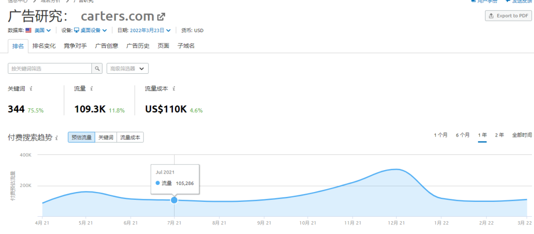Click the 5月 21 axis label
Image resolution: width=534 pixels, height=234 pixels.
85,223
